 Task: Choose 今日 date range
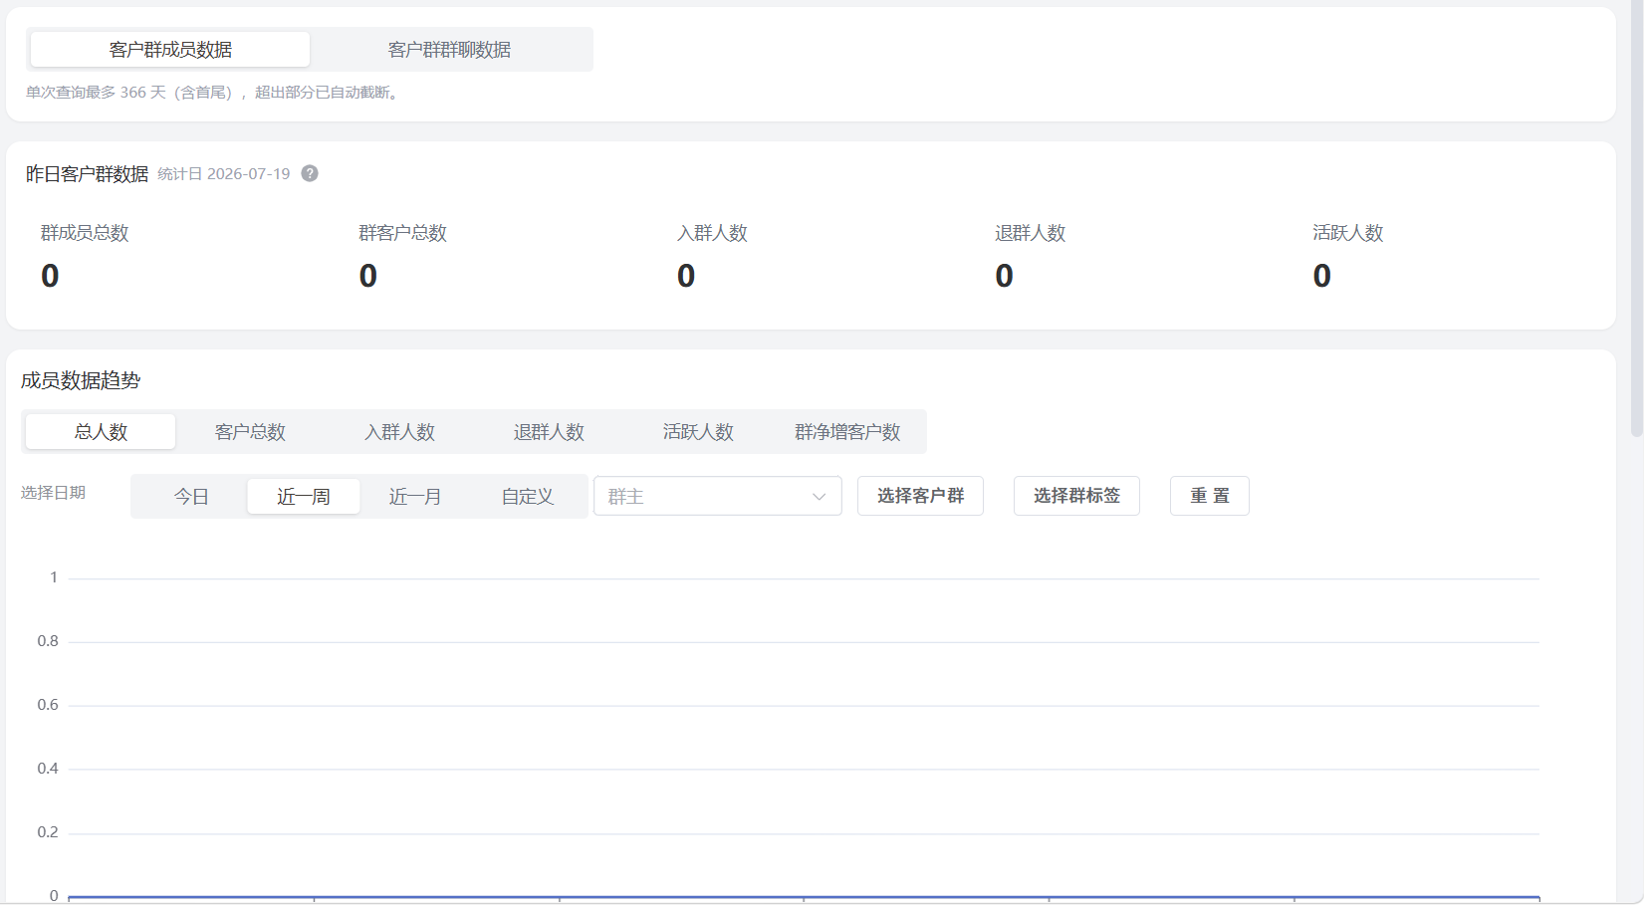191,497
